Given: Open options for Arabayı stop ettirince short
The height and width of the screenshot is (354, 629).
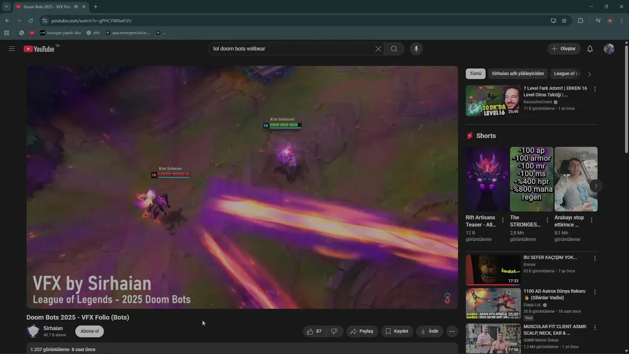Looking at the screenshot, I should click(592, 220).
